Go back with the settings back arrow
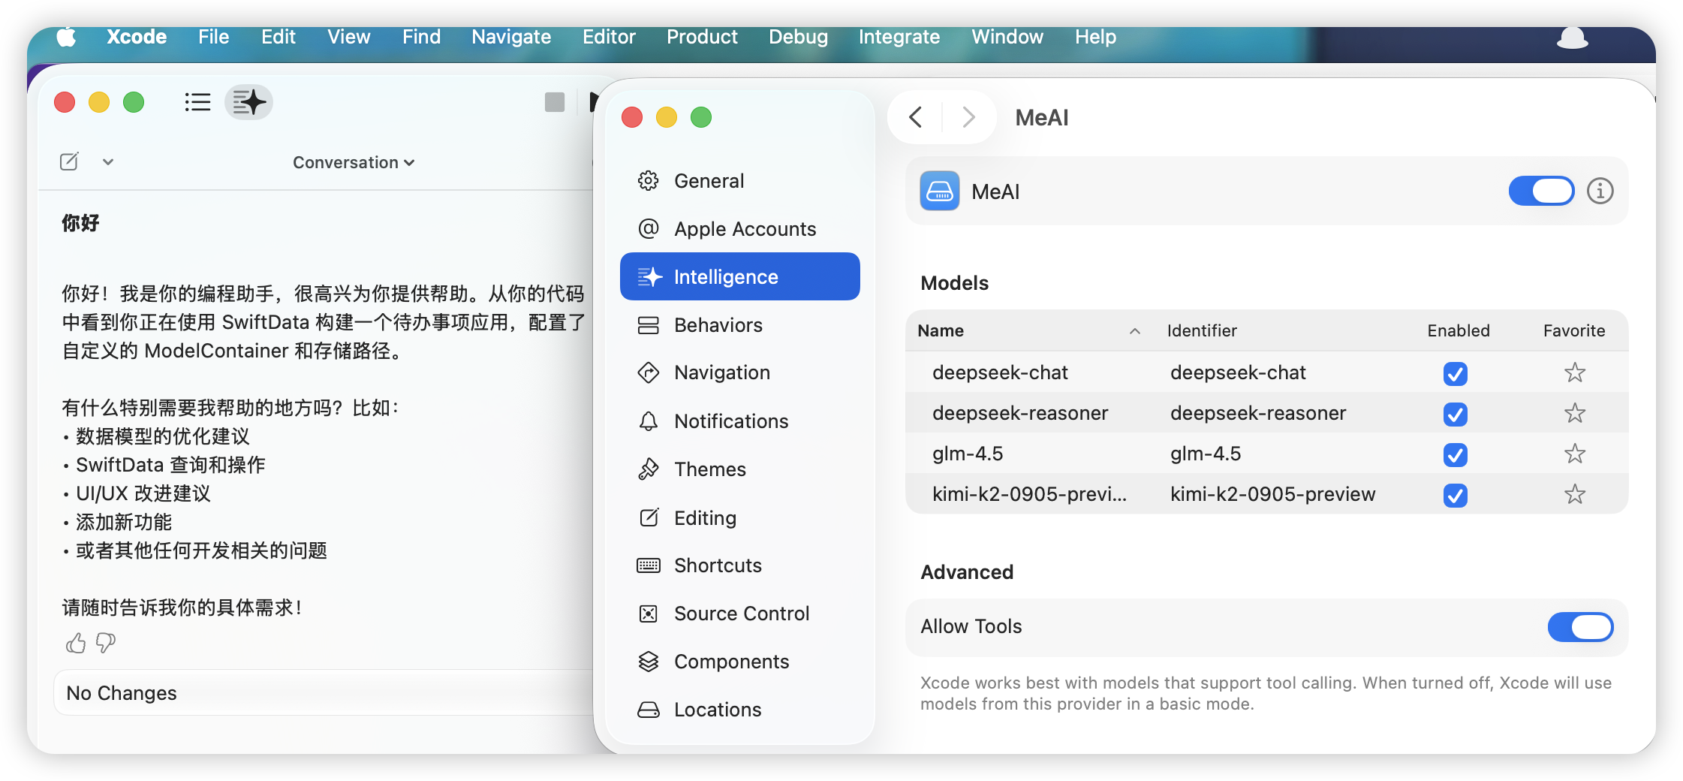 [915, 117]
